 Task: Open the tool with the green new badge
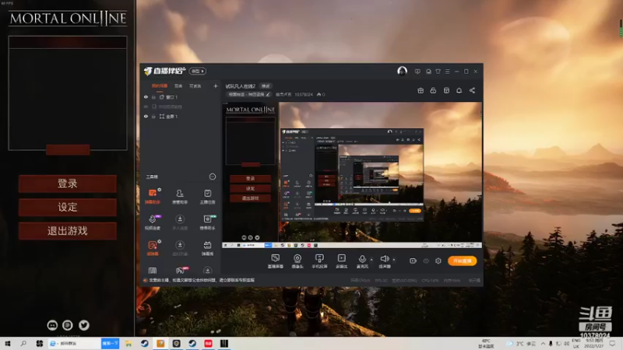[x=207, y=222]
